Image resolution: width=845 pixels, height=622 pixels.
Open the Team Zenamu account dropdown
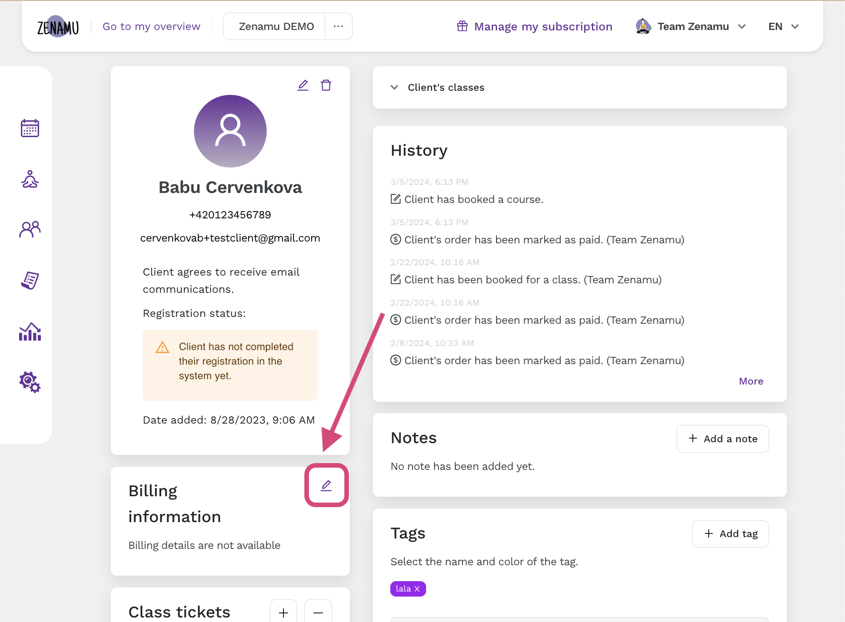[x=691, y=26]
